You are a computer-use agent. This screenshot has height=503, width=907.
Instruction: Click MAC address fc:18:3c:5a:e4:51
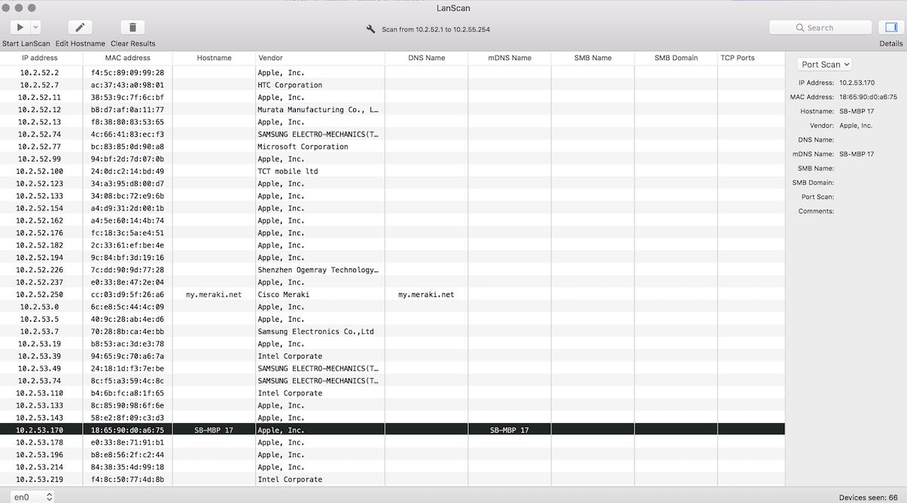click(x=127, y=233)
